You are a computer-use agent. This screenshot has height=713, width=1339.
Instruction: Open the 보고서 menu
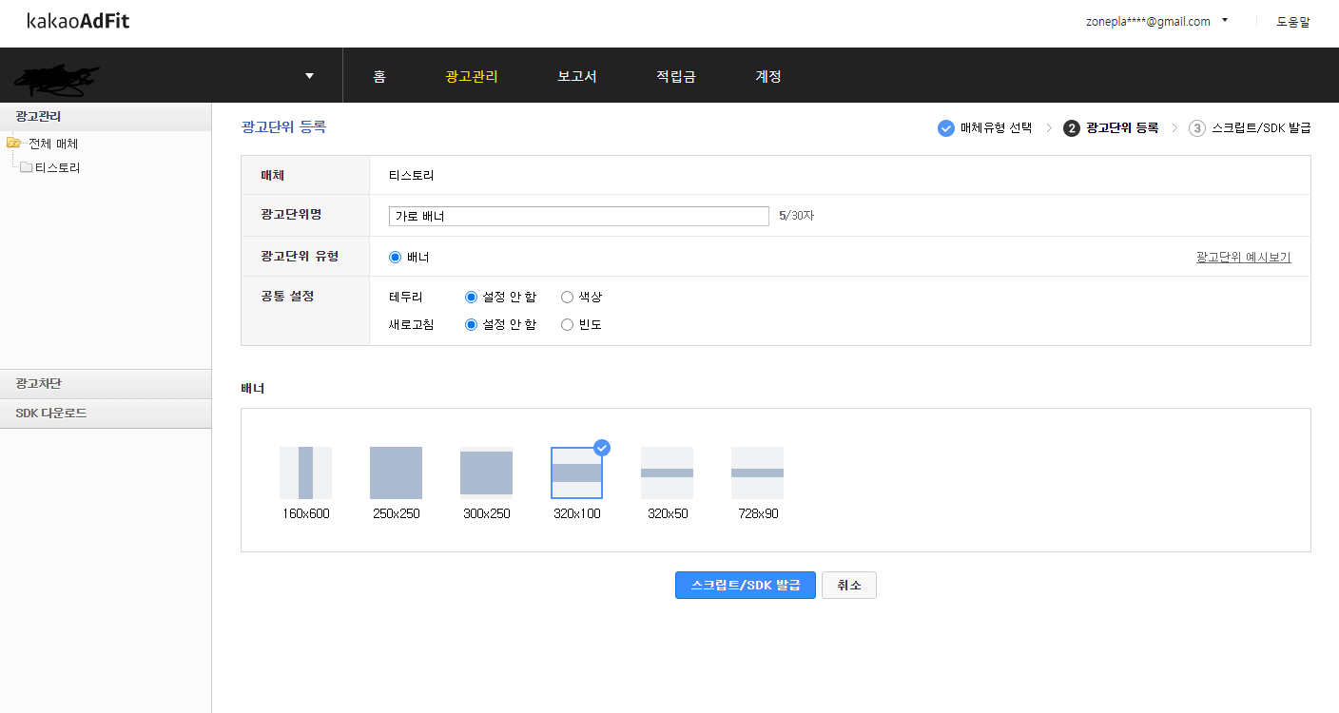pyautogui.click(x=577, y=77)
